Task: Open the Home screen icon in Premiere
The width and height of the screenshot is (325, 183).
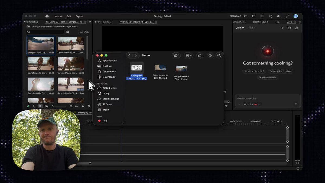Action: click(47, 16)
